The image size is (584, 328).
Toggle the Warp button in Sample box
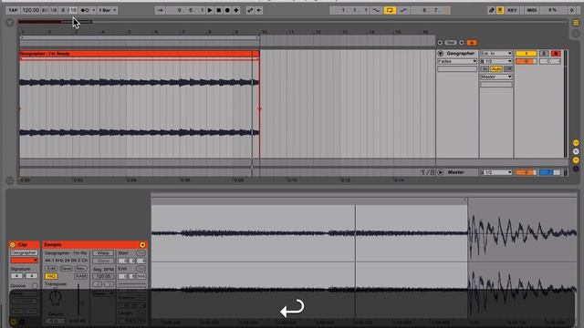103,253
